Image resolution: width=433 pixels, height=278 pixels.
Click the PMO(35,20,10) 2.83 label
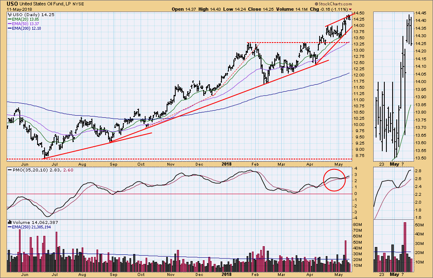[x=37, y=170]
